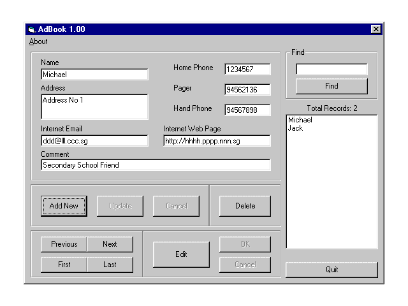The height and width of the screenshot is (306, 408).
Task: Click into the Name field
Action: pos(94,75)
